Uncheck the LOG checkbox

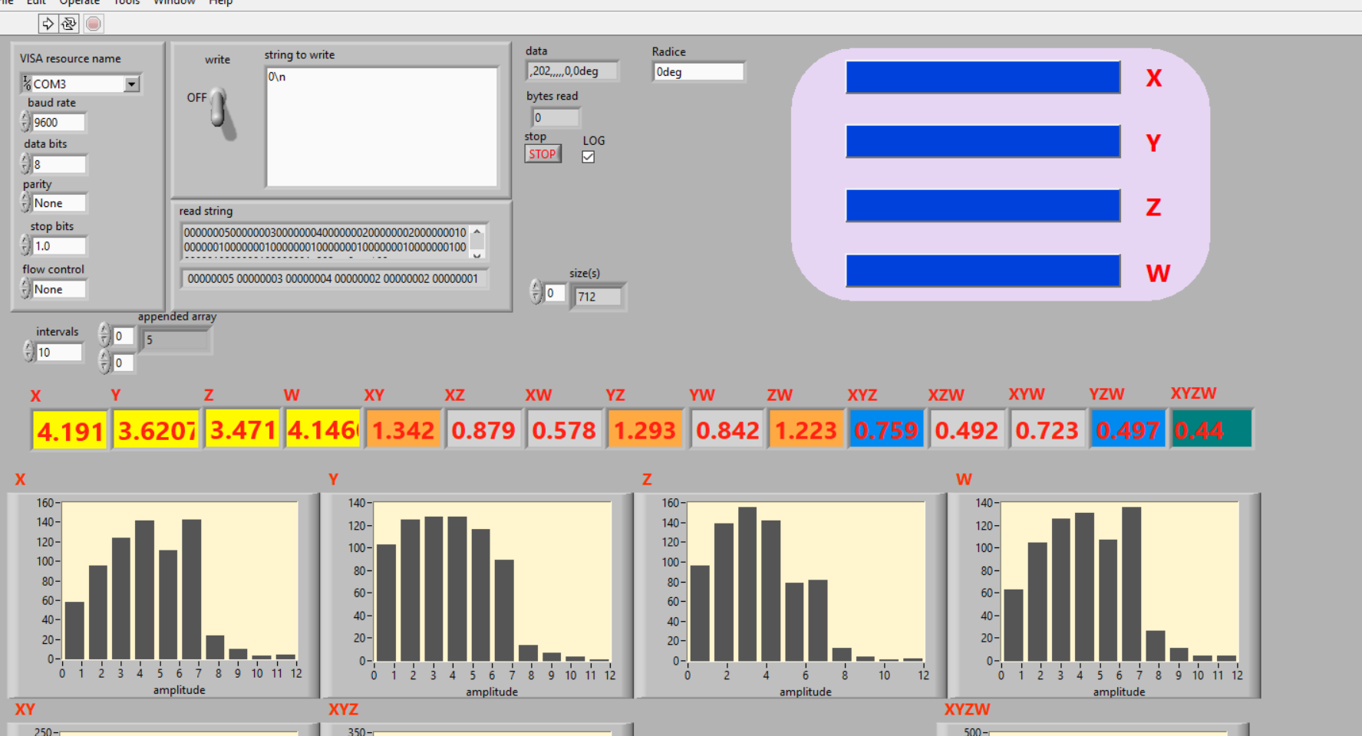(x=589, y=156)
